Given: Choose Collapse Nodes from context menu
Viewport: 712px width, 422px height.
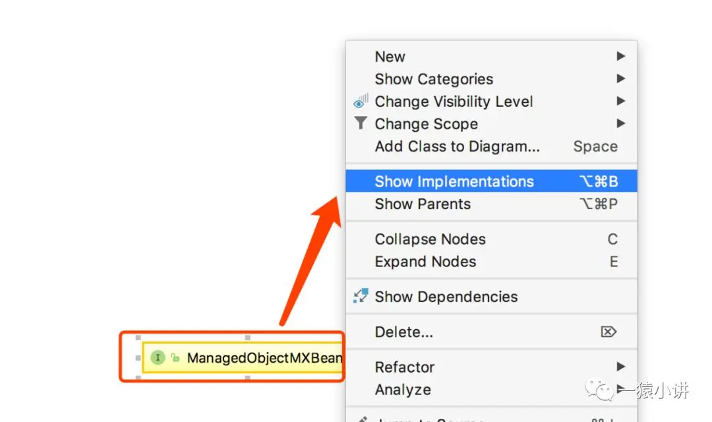Looking at the screenshot, I should click(x=430, y=239).
